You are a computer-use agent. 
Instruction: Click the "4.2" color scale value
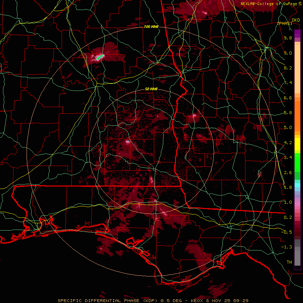288,143
